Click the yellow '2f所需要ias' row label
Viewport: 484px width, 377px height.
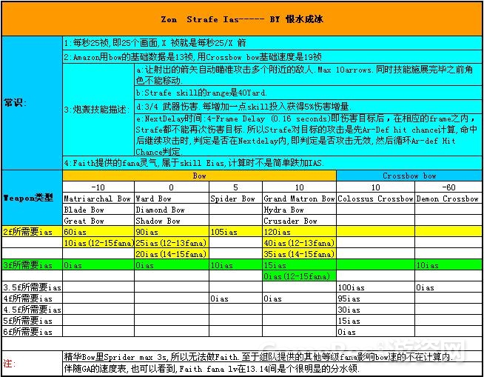[32, 231]
